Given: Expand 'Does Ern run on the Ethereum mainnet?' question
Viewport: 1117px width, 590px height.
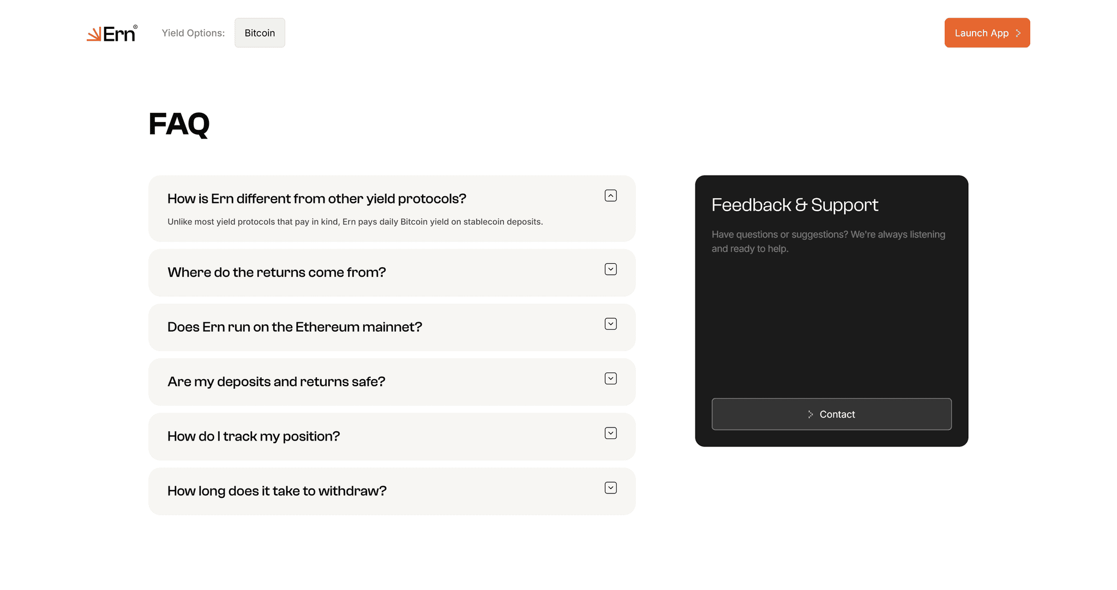Looking at the screenshot, I should [392, 327].
